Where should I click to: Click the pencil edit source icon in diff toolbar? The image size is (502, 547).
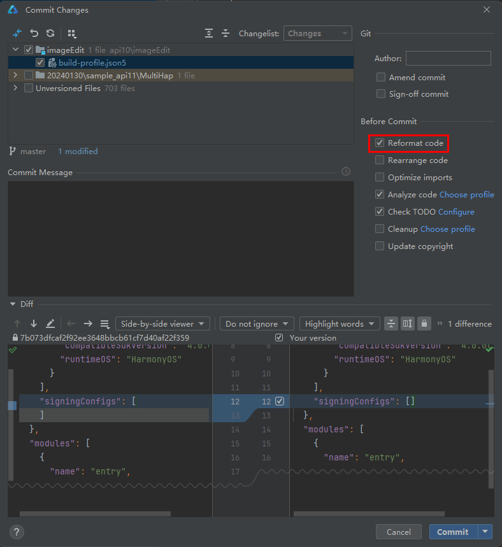point(50,323)
